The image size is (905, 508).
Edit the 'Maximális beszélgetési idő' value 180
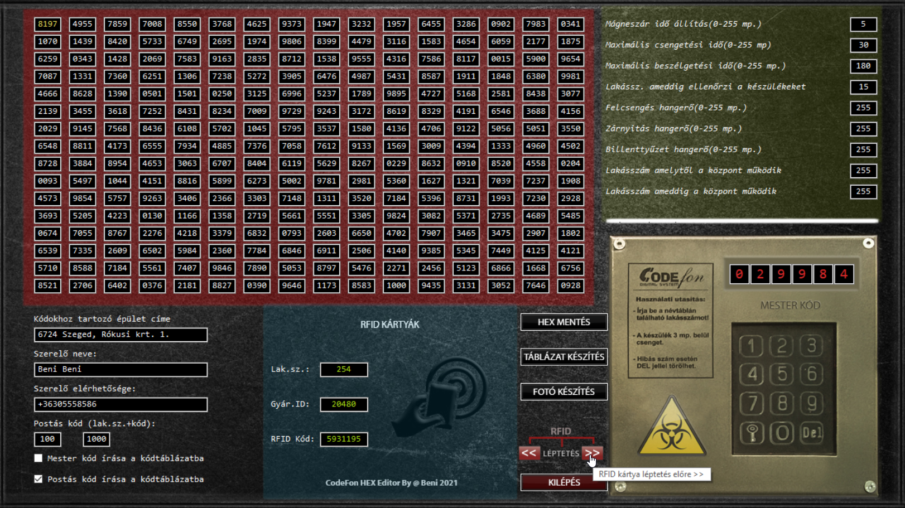click(x=863, y=66)
